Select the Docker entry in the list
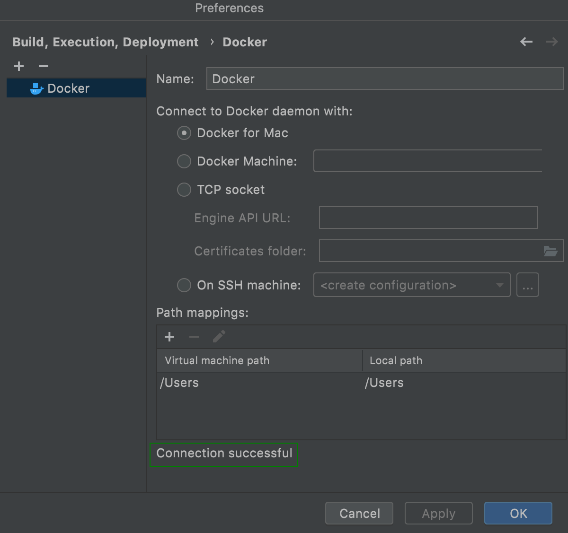This screenshot has width=568, height=533. (76, 88)
